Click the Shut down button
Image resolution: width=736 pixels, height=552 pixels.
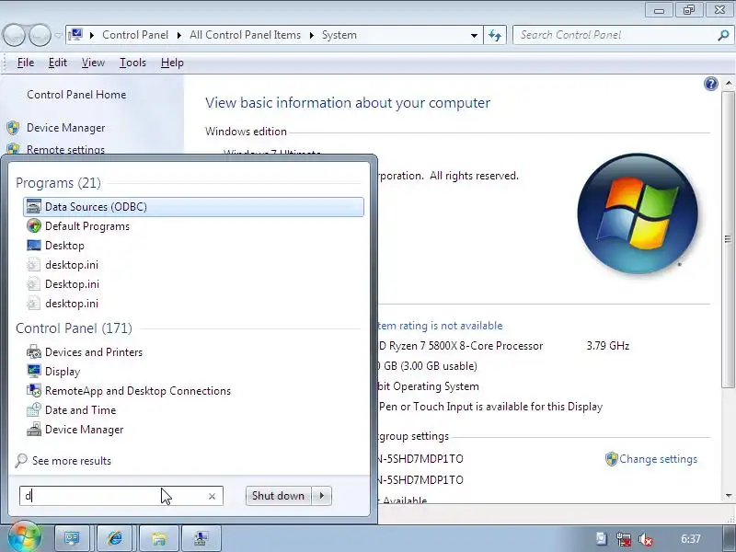[x=279, y=496]
